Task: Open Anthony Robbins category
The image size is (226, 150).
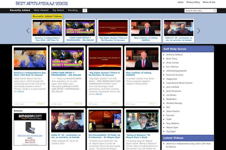Action: click(174, 54)
